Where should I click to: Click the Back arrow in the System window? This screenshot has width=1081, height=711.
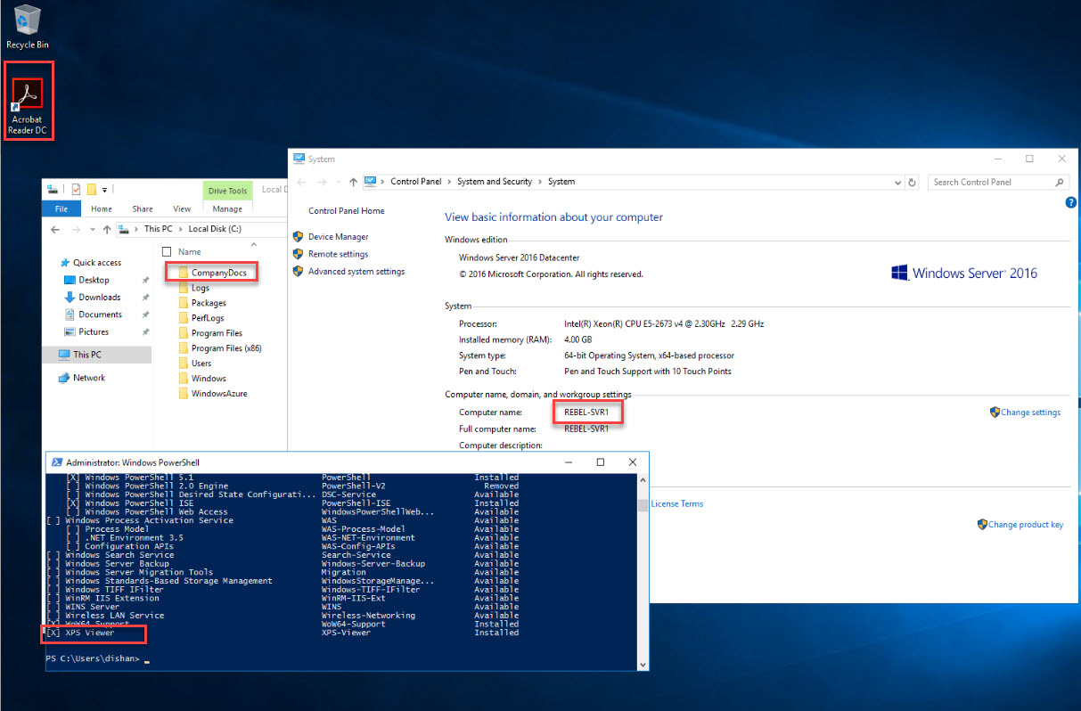click(x=301, y=182)
